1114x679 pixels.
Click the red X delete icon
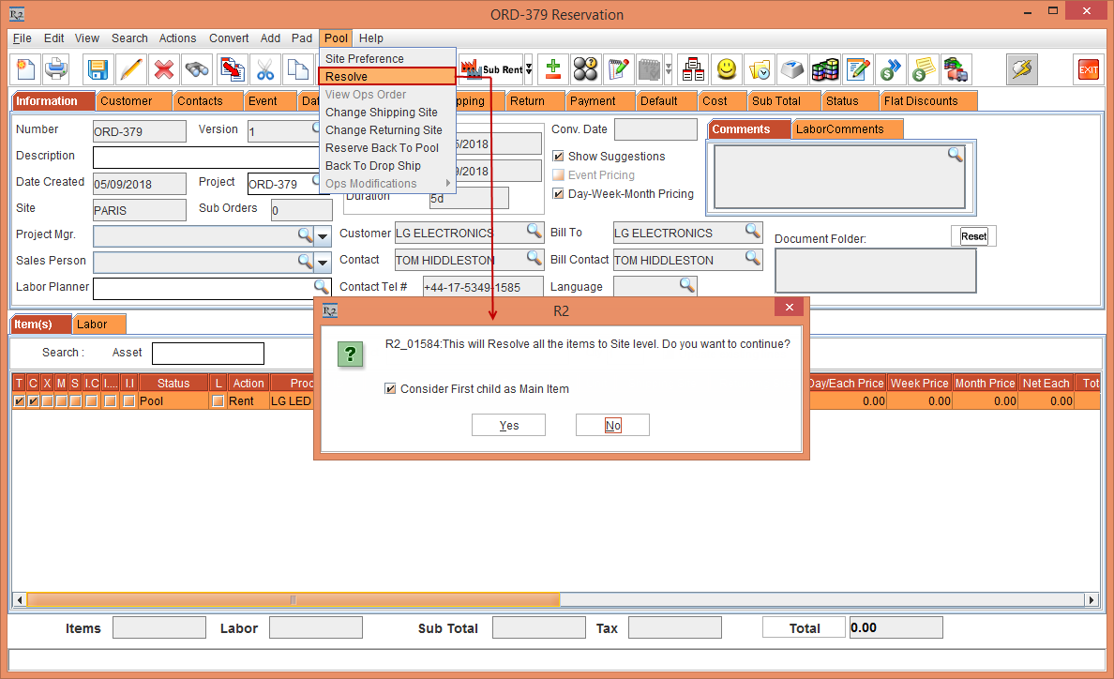click(x=164, y=69)
